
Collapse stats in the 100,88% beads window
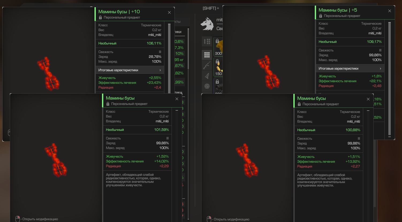(368, 110)
